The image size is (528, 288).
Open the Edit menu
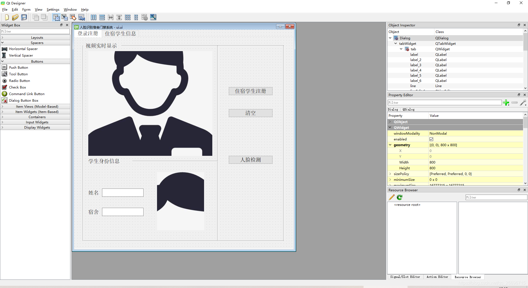tap(15, 9)
